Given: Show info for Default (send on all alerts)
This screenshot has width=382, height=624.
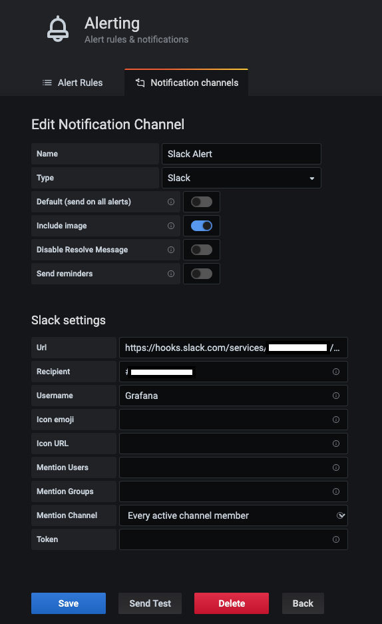Looking at the screenshot, I should click(x=171, y=202).
